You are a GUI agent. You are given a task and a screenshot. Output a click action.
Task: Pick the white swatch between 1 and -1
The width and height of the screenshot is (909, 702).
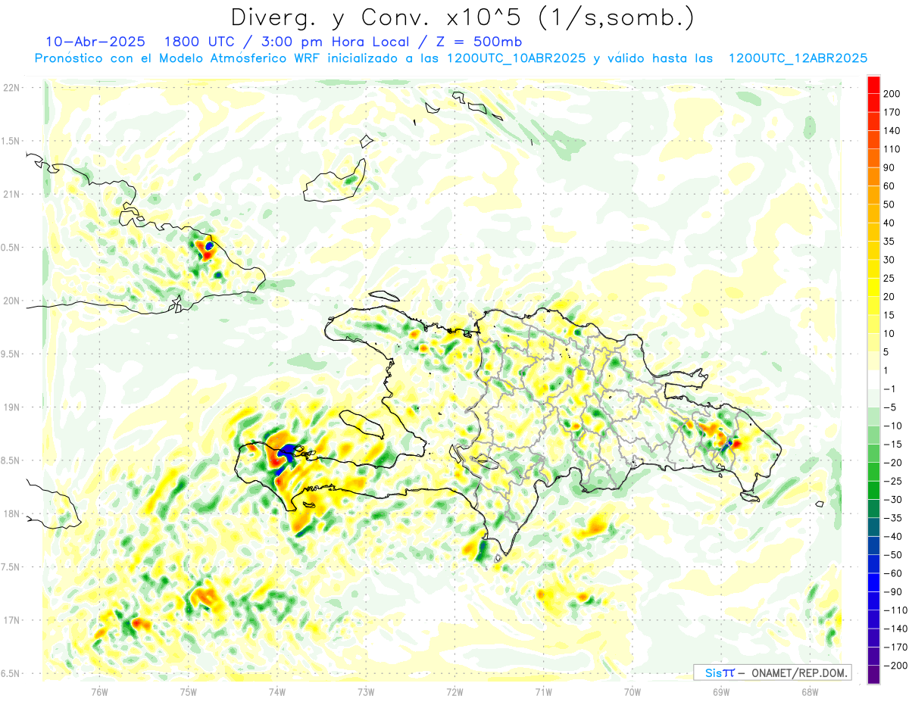[x=873, y=379]
